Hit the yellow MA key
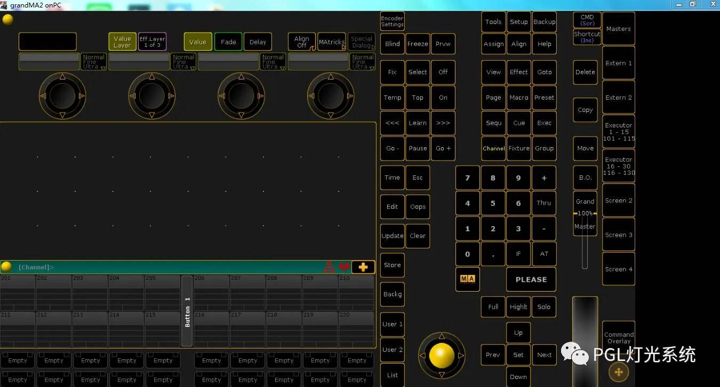Screen dimensions: 720x387 (467, 279)
